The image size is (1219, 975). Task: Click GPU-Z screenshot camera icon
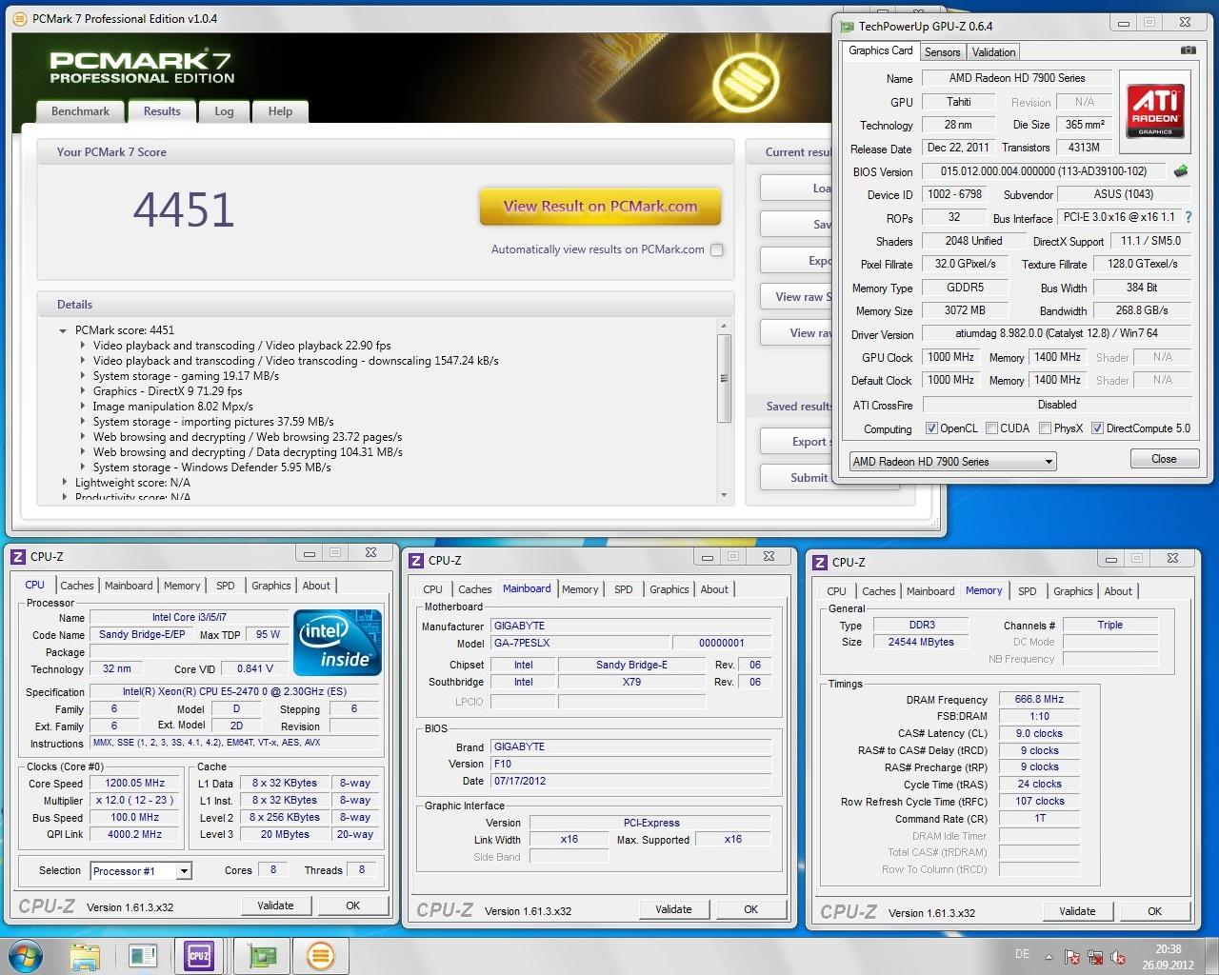pos(1189,50)
